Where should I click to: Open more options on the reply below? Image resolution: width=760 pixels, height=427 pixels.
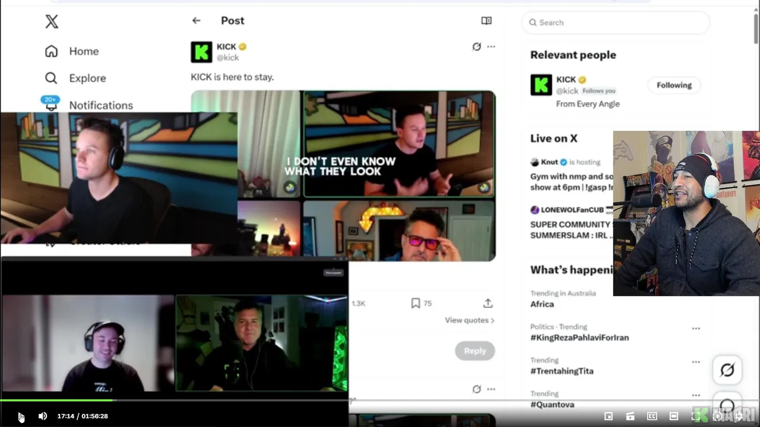[x=491, y=389]
